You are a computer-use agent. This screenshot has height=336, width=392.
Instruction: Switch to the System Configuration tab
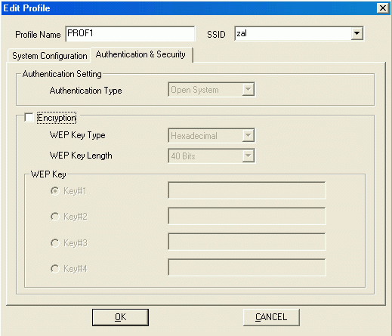point(49,56)
